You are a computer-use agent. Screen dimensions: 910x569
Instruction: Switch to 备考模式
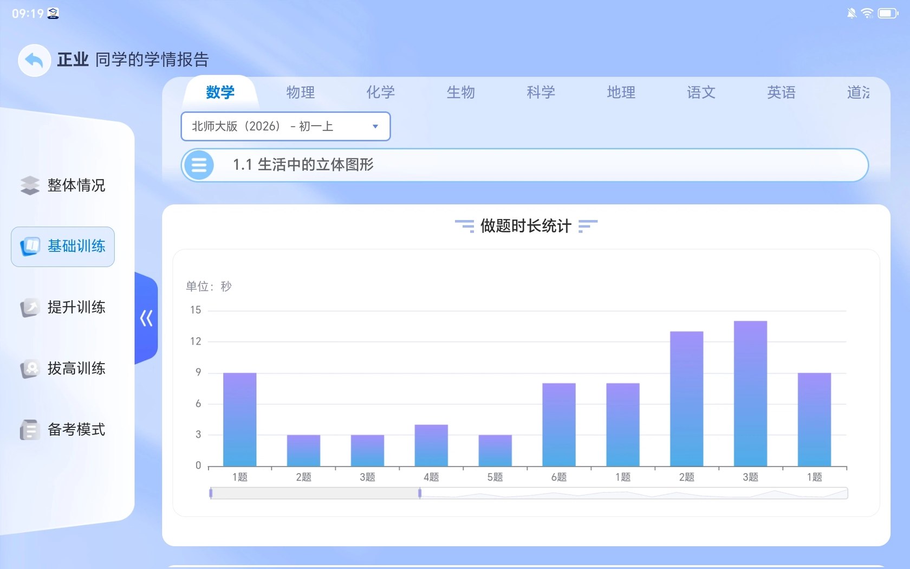63,430
